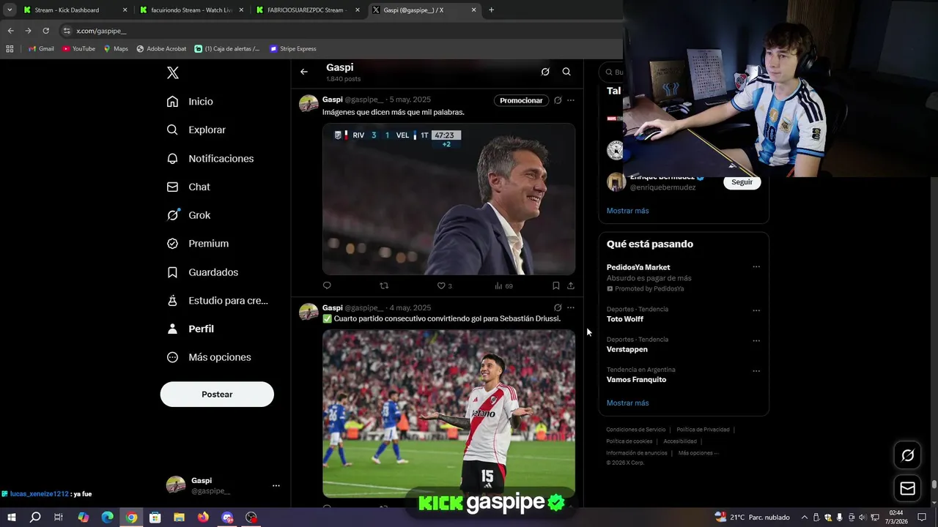The image size is (938, 527).
Task: Search posts with header magnifier icon
Action: (566, 72)
